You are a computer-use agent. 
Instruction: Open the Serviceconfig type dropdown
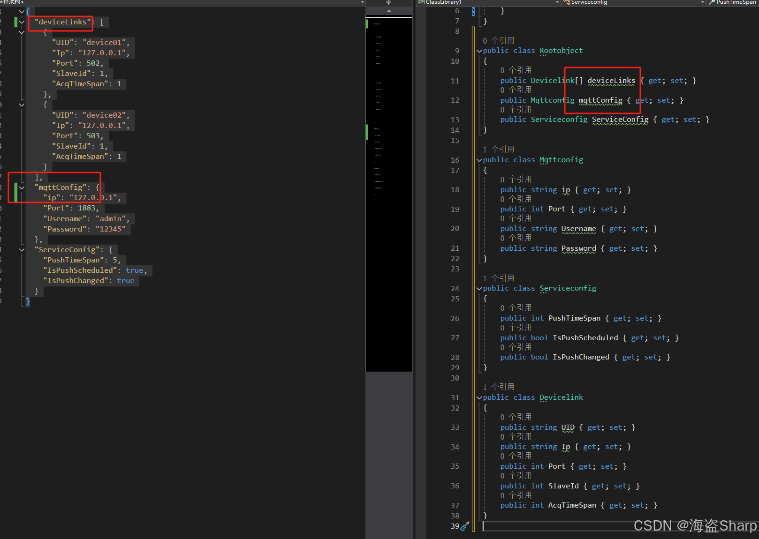(x=702, y=2)
